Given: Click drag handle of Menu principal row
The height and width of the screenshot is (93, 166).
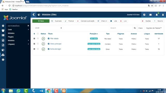Looking at the screenshot, I should click(34, 44).
